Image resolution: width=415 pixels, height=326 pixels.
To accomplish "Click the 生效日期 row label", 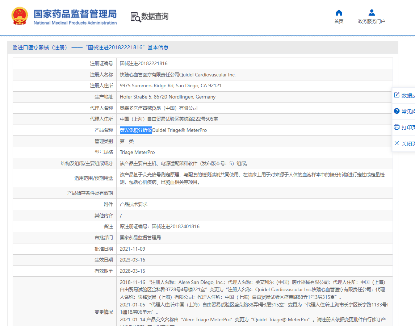I will pyautogui.click(x=104, y=260).
